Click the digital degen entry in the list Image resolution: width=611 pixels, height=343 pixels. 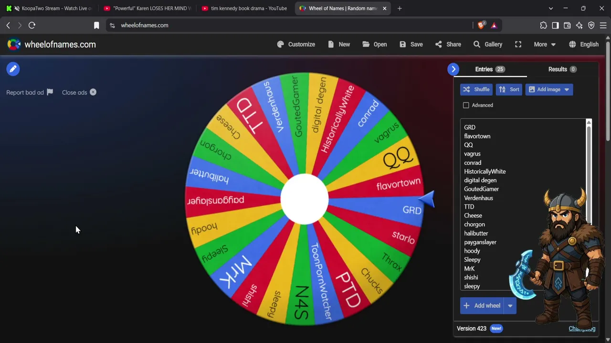pos(480,180)
